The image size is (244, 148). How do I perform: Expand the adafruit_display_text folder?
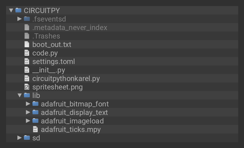(28, 113)
